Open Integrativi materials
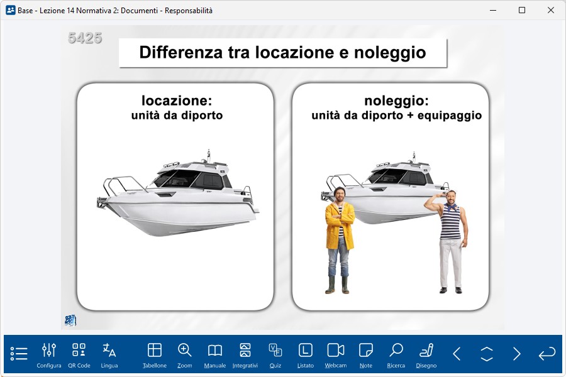Viewport: 566px width, 377px height. pyautogui.click(x=245, y=354)
